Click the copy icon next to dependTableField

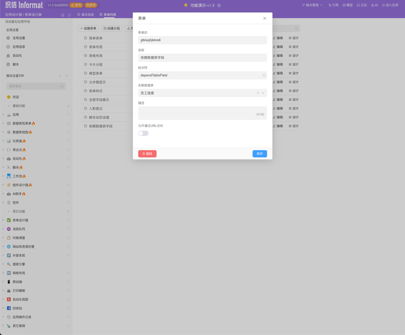pyautogui.click(x=264, y=75)
